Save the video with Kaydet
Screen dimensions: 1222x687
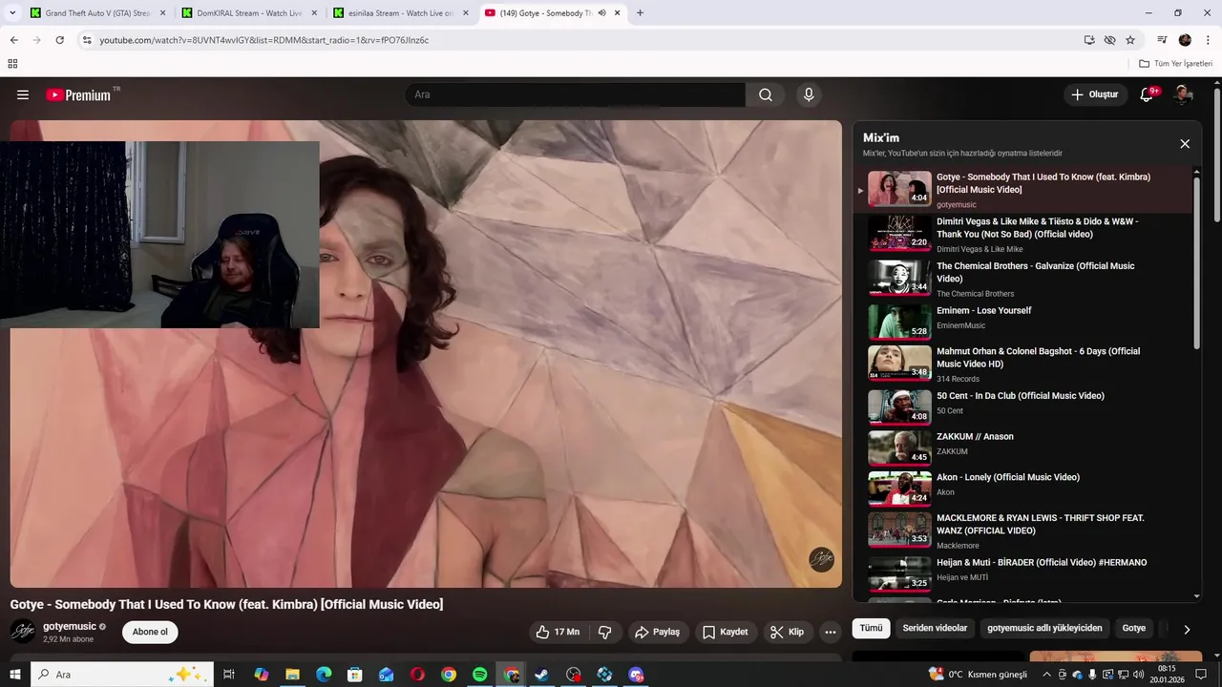726,632
